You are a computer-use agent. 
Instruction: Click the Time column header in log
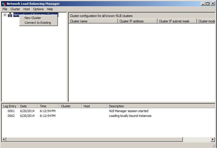[x=49, y=106]
